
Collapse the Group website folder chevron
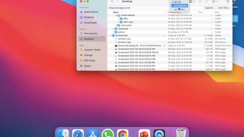(x=116, y=15)
